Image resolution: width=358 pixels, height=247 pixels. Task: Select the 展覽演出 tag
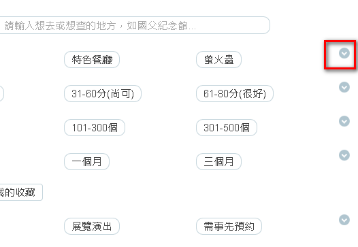click(x=92, y=226)
